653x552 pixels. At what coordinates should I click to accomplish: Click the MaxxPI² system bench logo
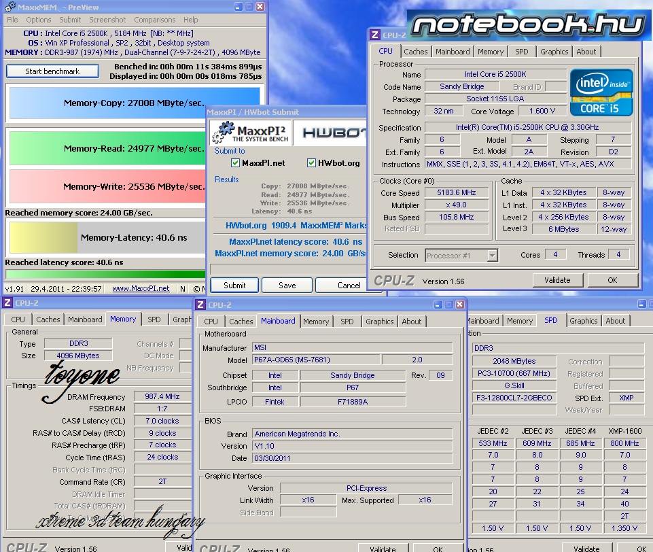pyautogui.click(x=251, y=133)
